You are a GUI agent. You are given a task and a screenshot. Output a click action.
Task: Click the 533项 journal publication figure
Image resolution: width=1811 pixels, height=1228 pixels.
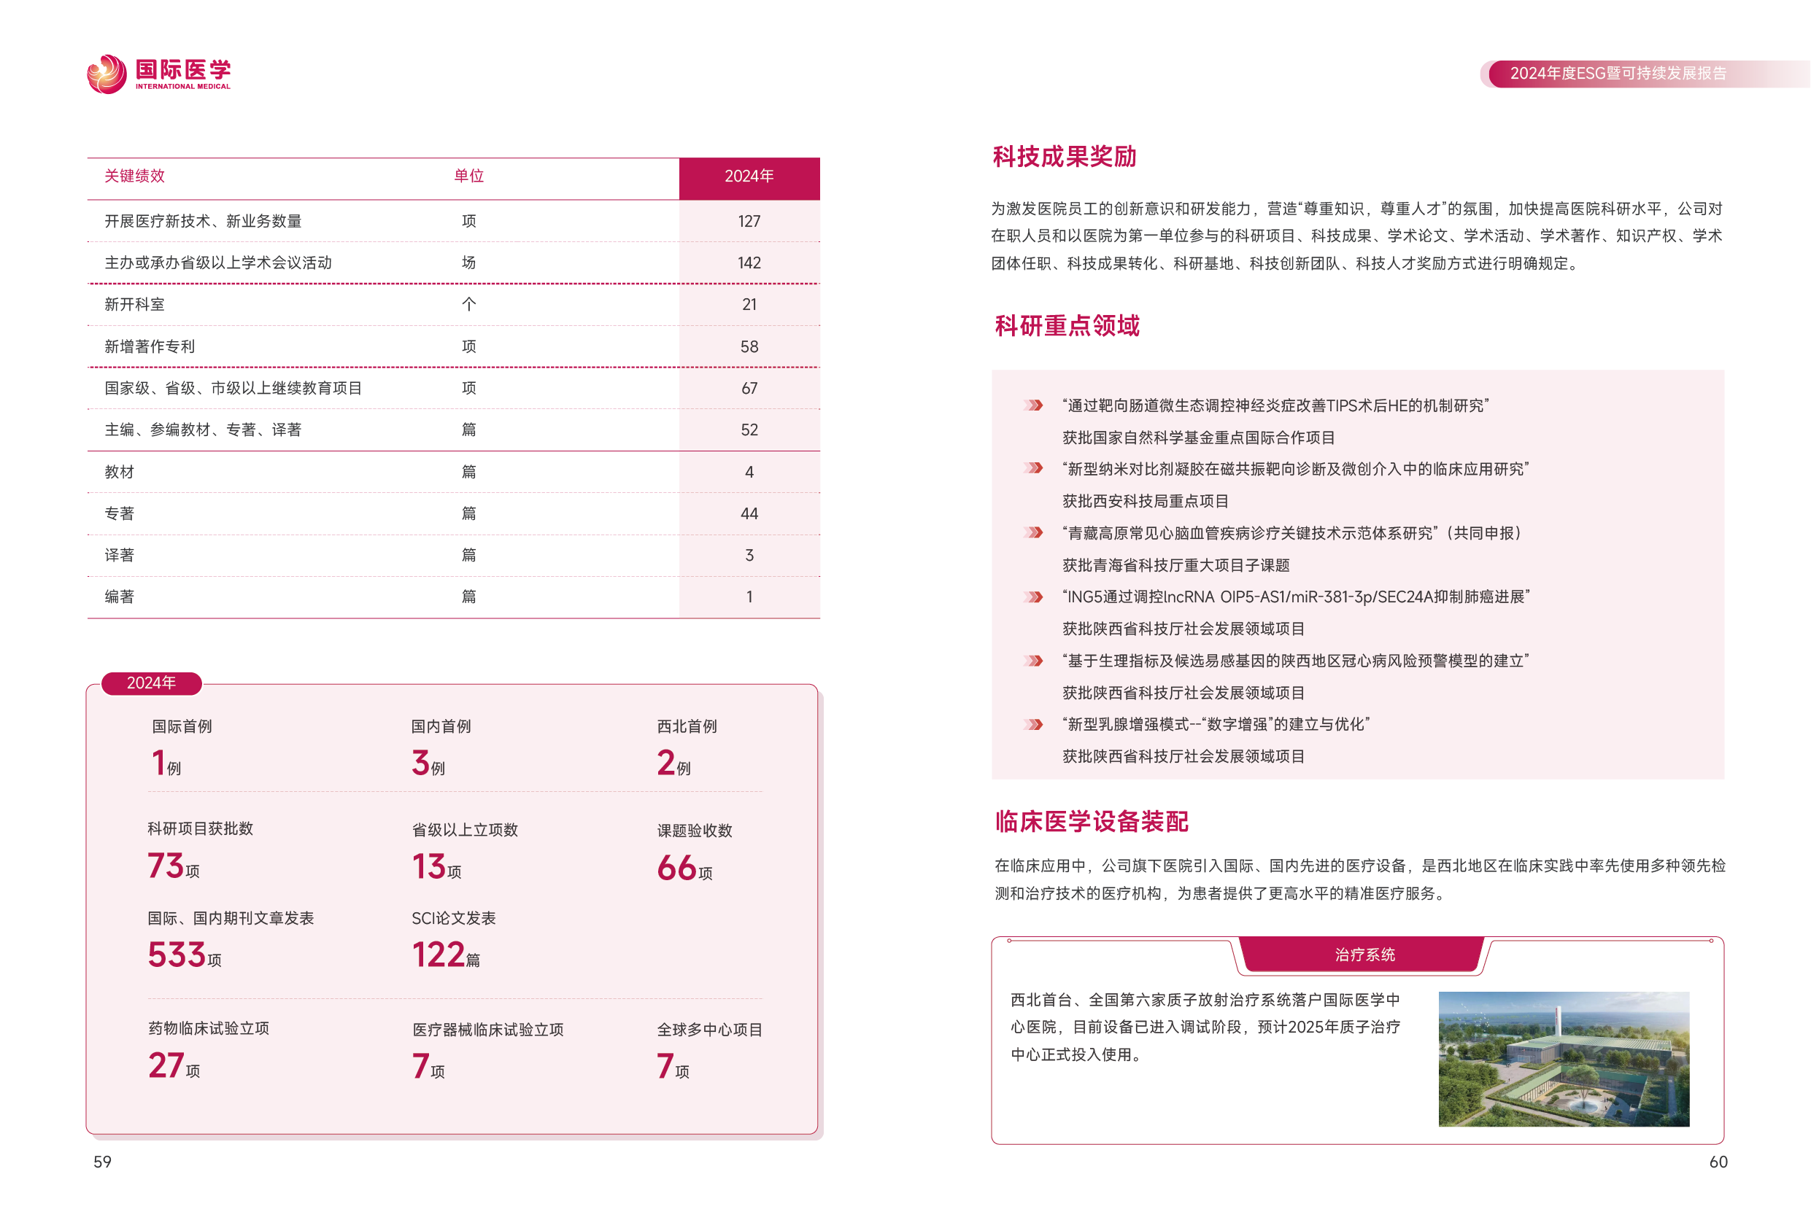tap(184, 955)
